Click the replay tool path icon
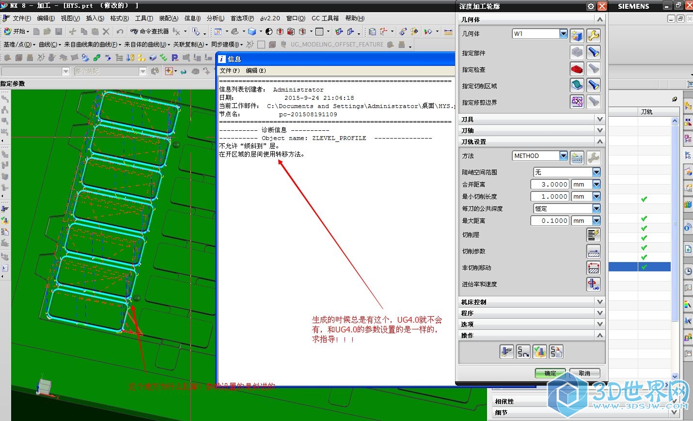The image size is (693, 421). click(x=523, y=352)
